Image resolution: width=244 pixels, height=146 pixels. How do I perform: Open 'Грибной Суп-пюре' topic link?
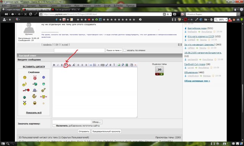[195, 64]
